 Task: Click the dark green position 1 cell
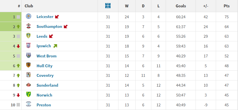click(x=11, y=17)
